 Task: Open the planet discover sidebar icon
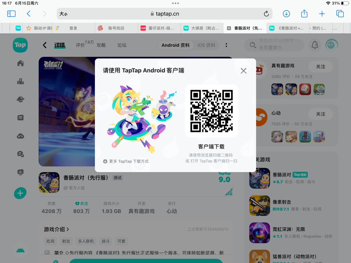(20, 99)
